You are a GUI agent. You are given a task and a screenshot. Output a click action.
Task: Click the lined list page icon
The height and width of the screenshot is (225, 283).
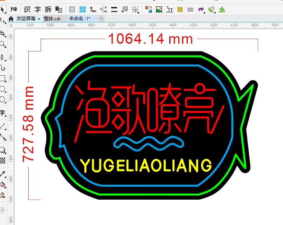pos(72,9)
